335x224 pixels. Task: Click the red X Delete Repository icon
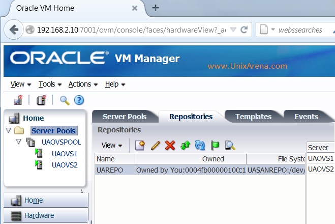click(x=170, y=146)
